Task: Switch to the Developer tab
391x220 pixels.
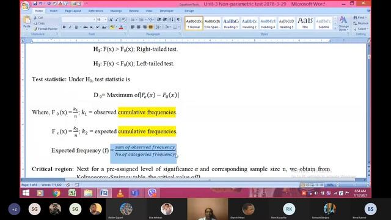Action: coord(167,11)
